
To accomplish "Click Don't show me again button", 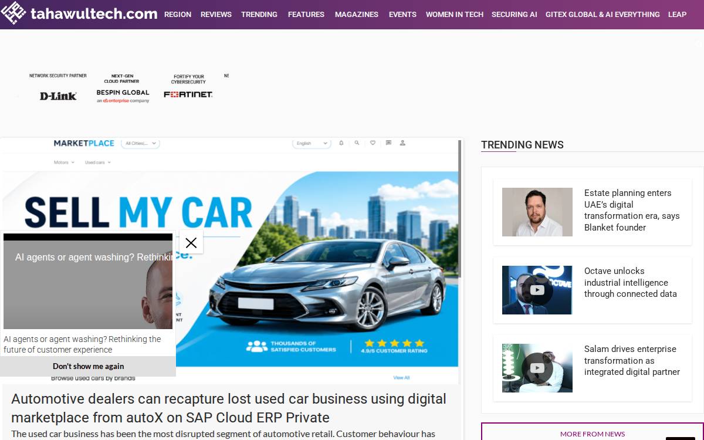I will (88, 366).
